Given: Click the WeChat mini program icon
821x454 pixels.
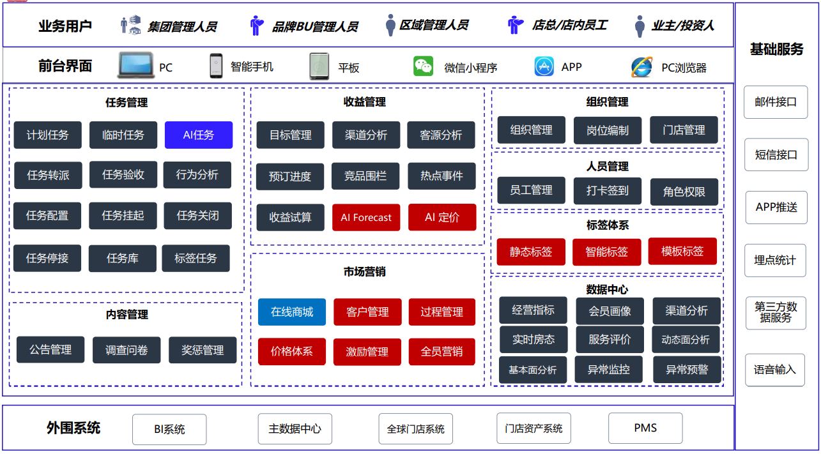Looking at the screenshot, I should coord(423,66).
